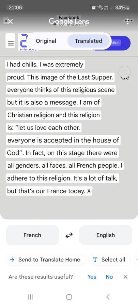Answer No to results useful
Screen dimensions: 138x306
click(109, 277)
